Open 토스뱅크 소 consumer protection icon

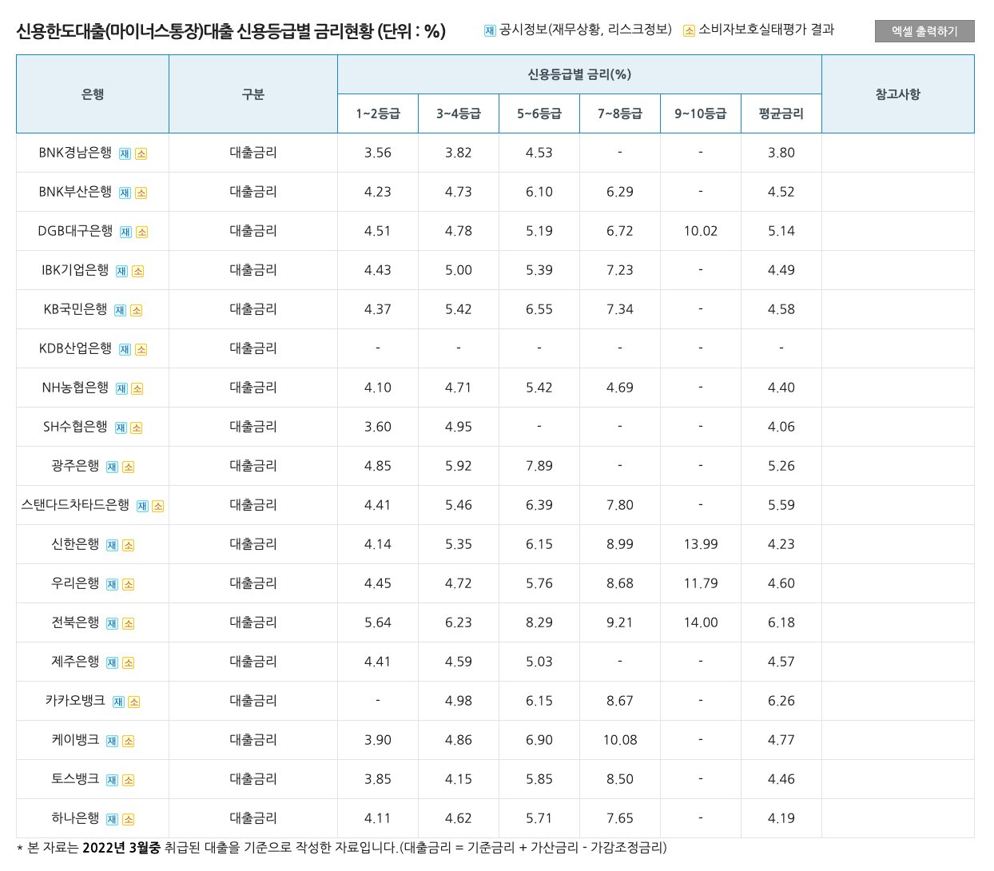pos(128,781)
